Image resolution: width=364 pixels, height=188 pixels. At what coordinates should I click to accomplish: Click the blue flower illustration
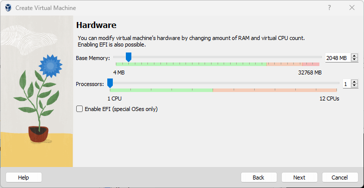(50, 66)
